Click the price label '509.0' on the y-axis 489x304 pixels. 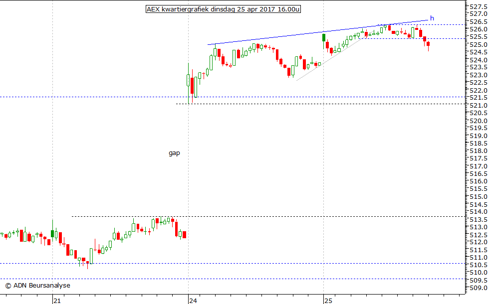pyautogui.click(x=478, y=288)
